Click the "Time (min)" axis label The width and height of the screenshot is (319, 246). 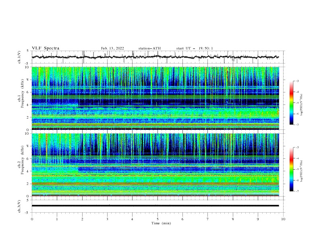pyautogui.click(x=161, y=223)
